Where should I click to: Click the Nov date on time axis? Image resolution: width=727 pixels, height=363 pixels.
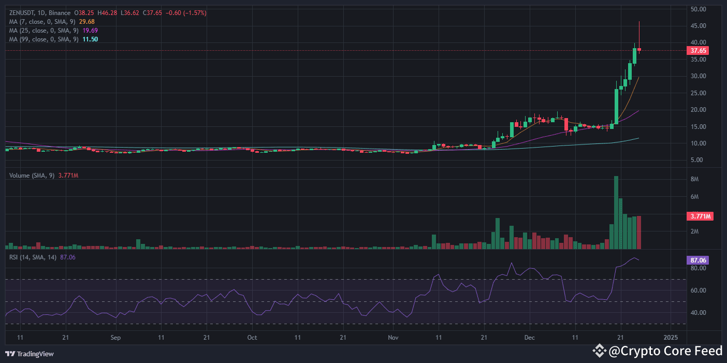[393, 337]
